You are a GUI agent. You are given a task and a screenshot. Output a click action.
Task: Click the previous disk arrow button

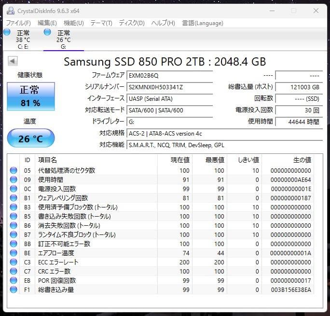[13, 61]
